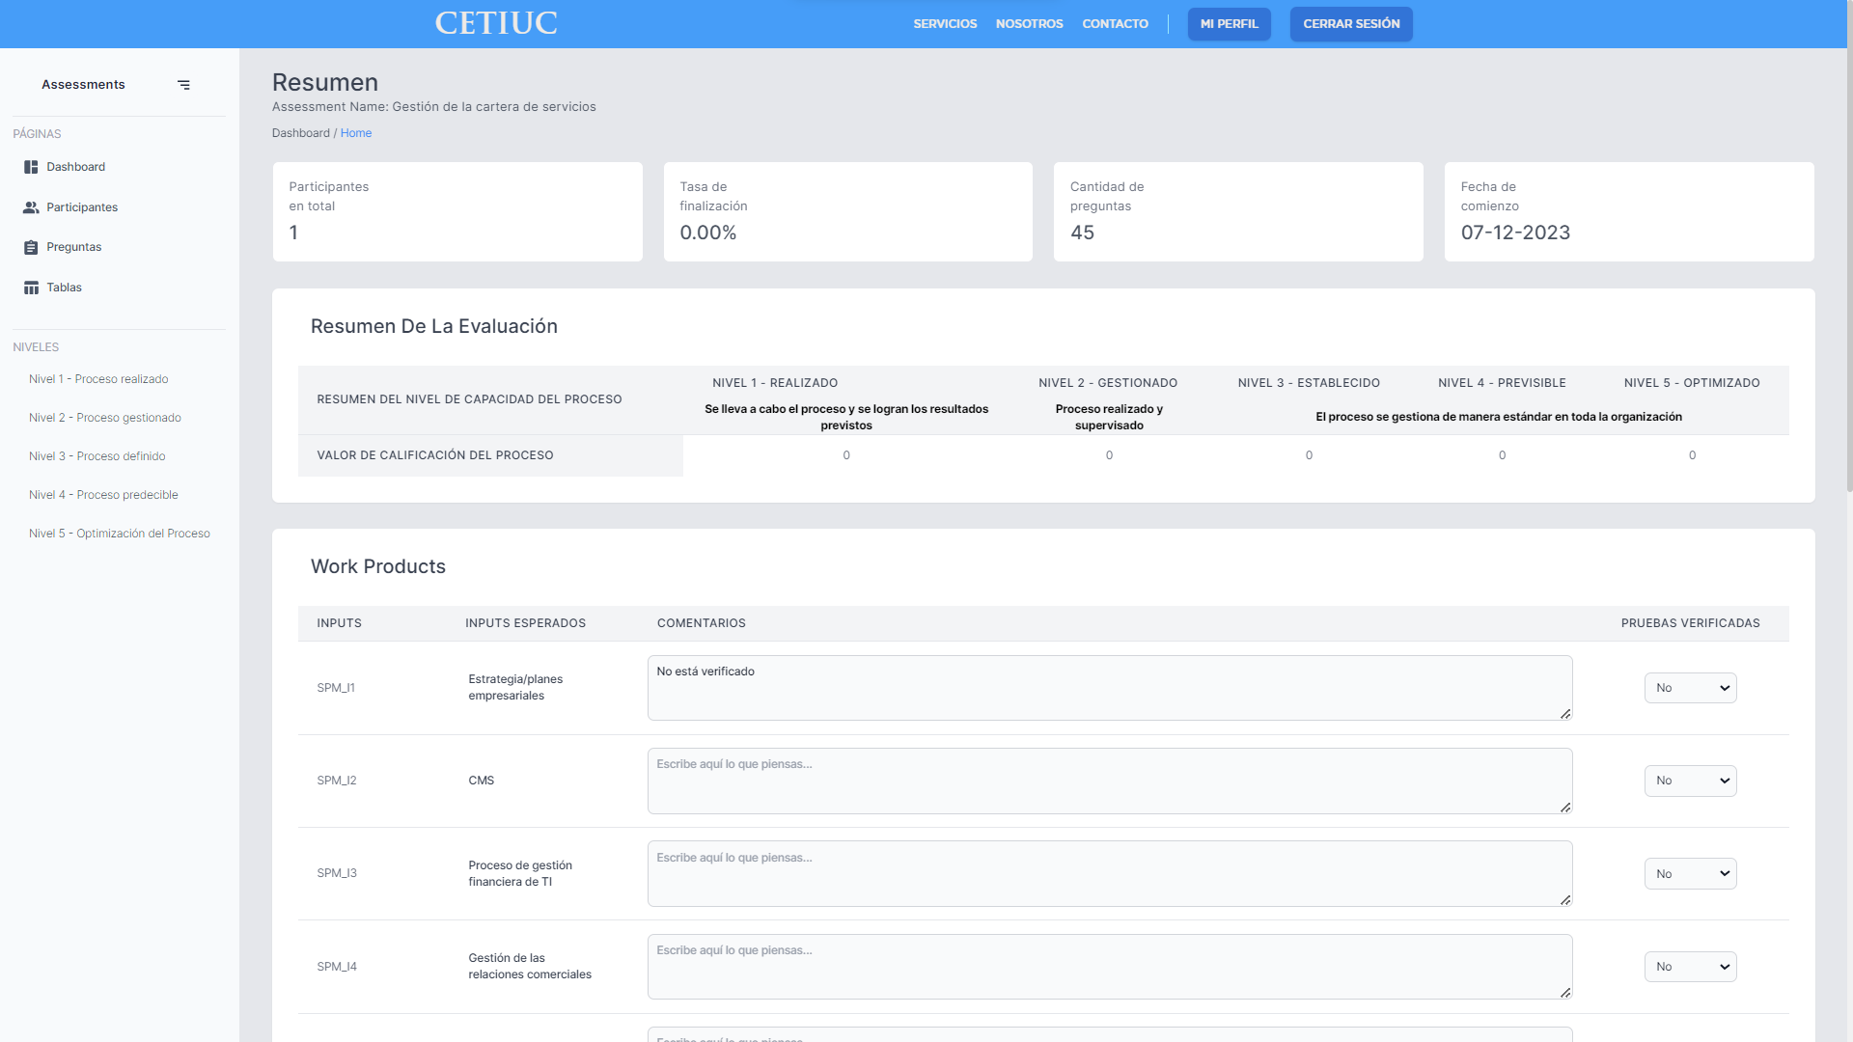Edit the 'No está verificado' comment field

(1108, 687)
